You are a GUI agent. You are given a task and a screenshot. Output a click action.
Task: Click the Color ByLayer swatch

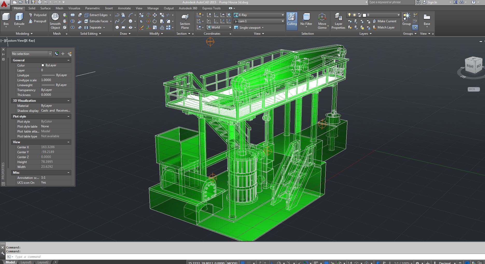tap(43, 65)
